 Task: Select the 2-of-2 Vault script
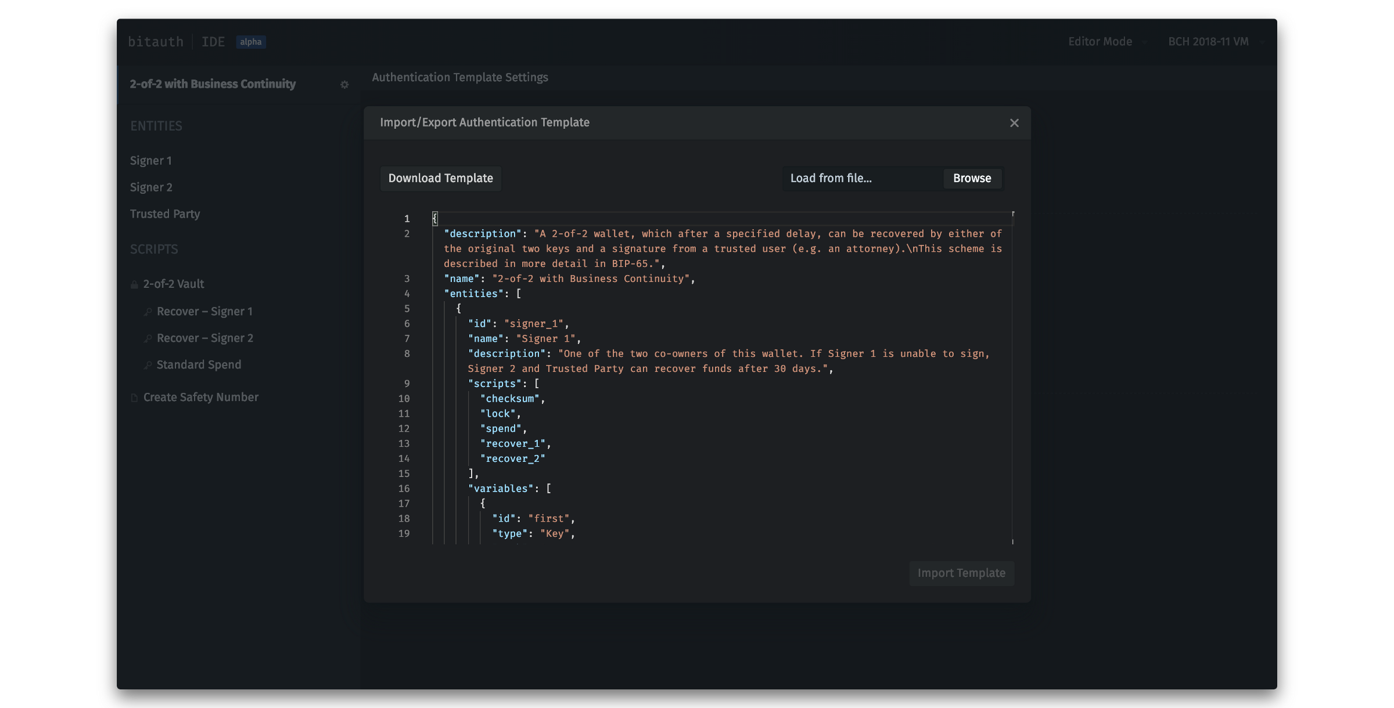click(x=174, y=284)
